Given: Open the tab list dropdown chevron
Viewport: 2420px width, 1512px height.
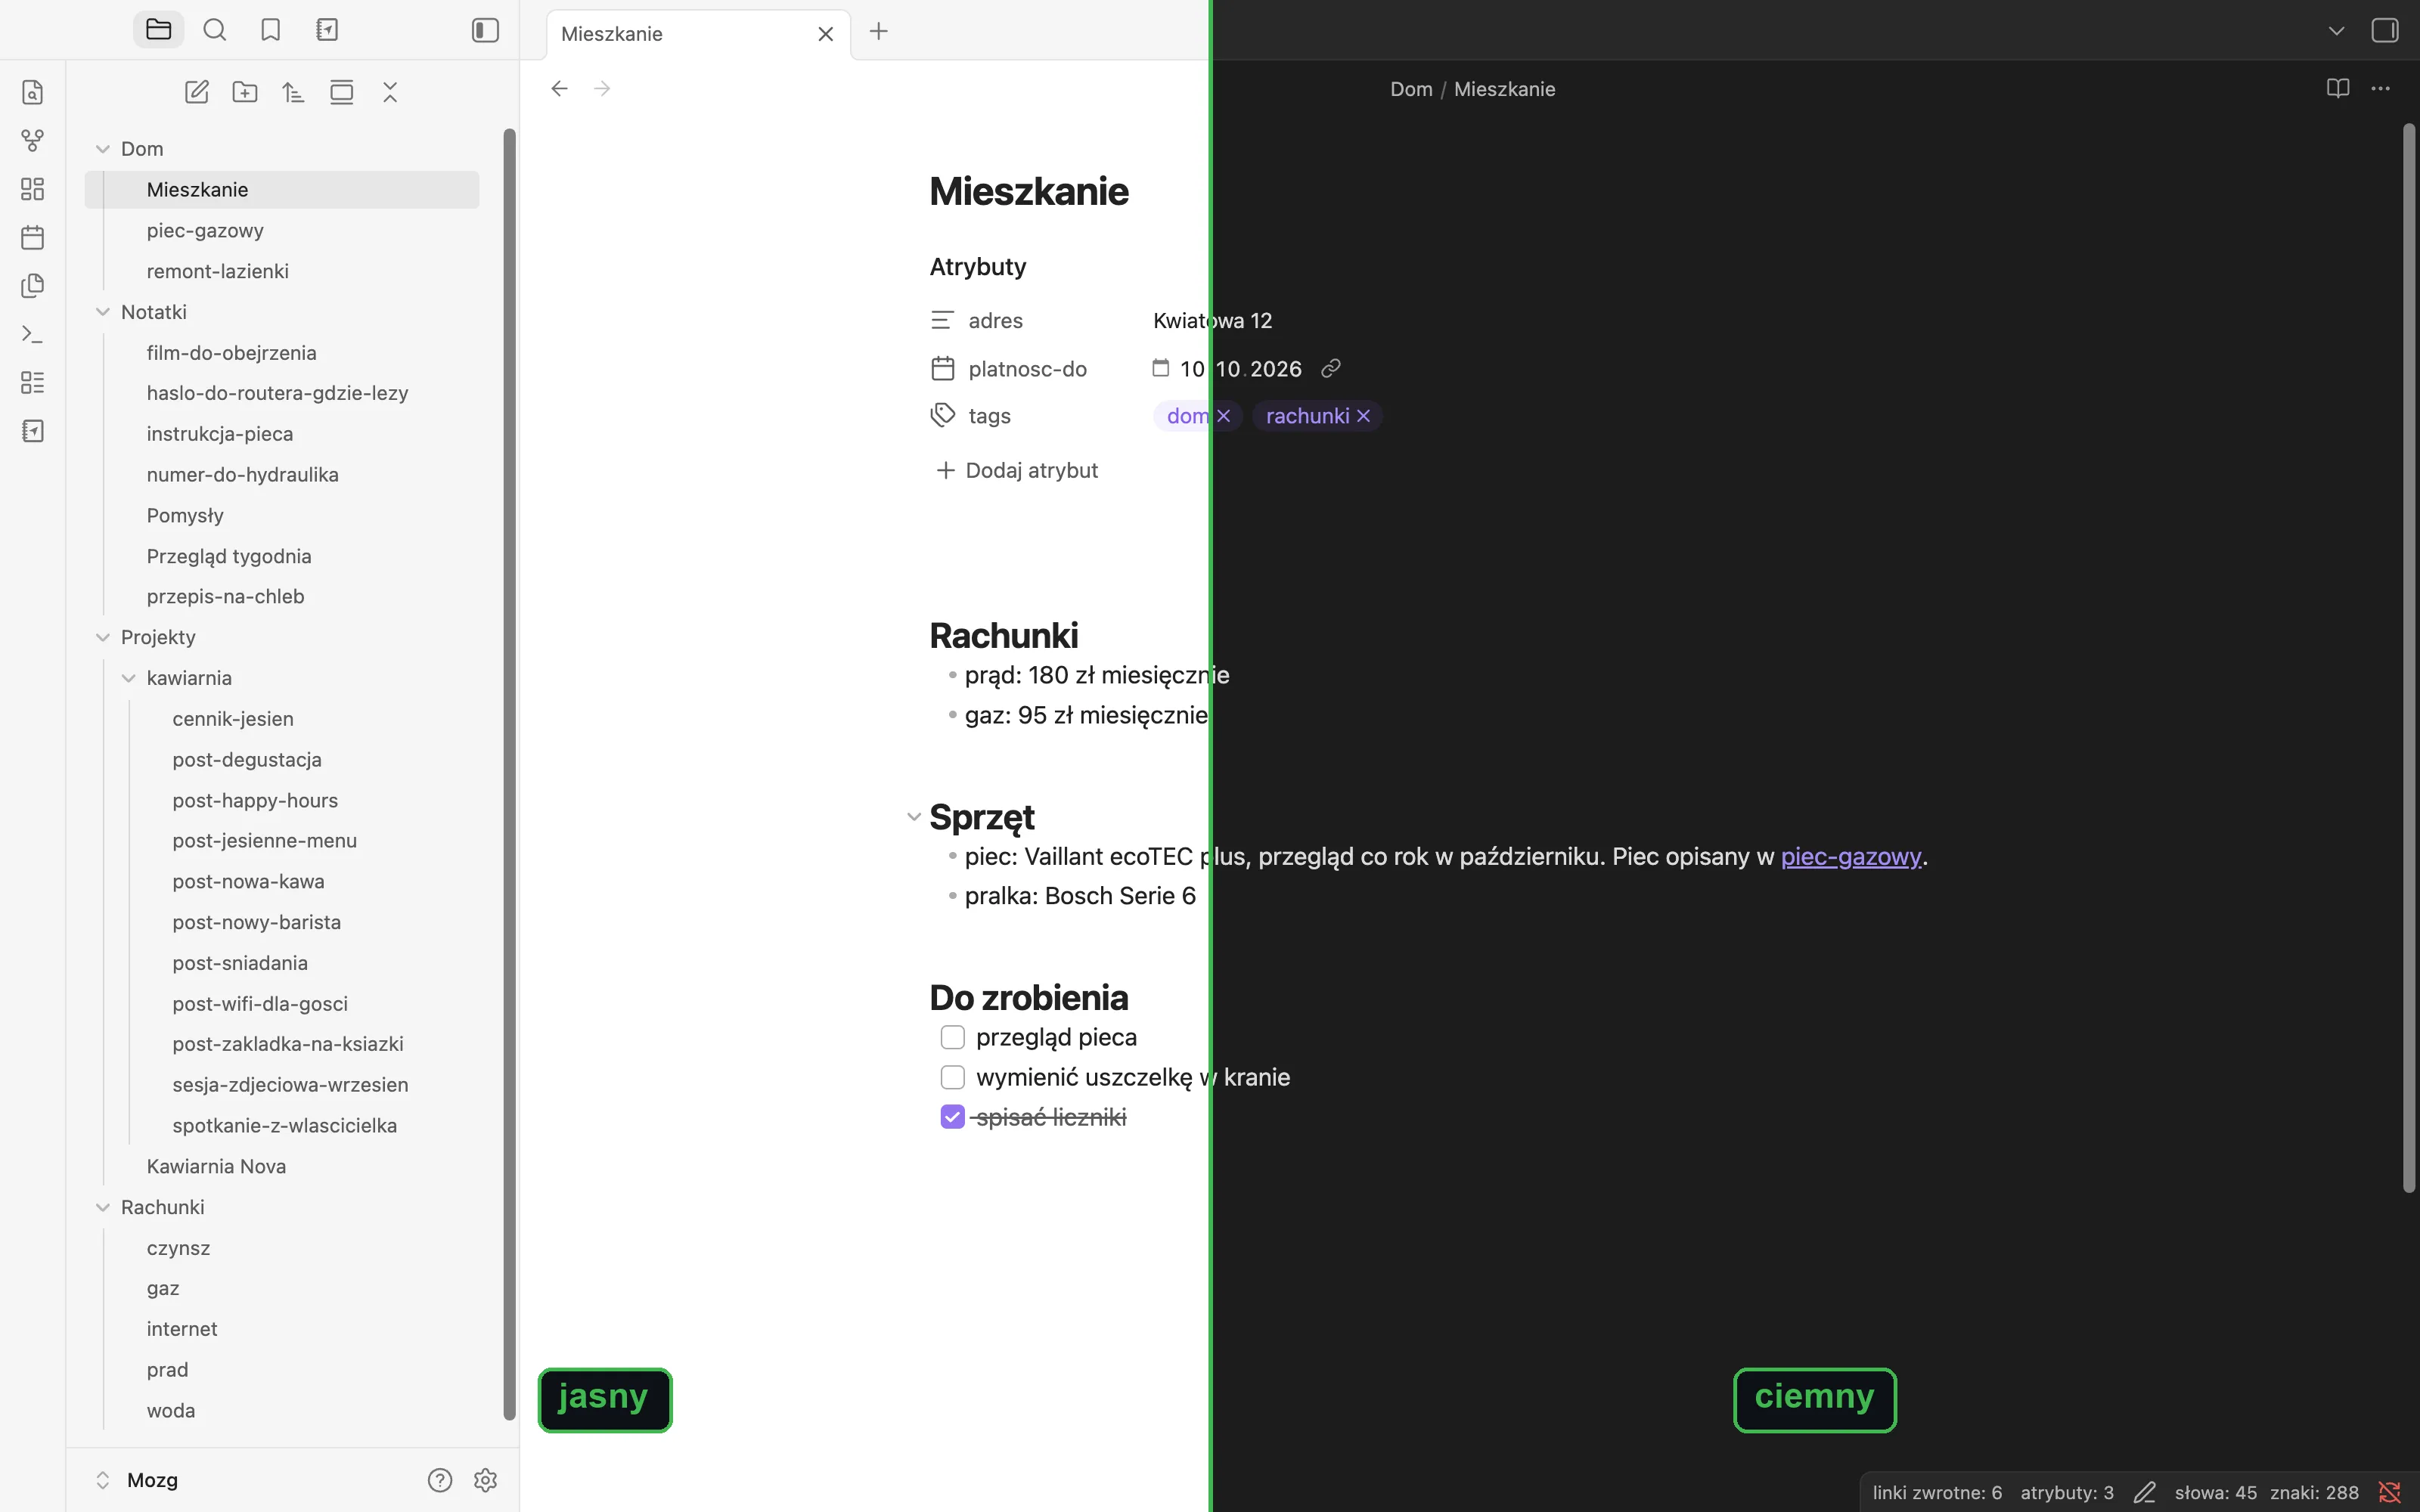Looking at the screenshot, I should coord(2336,30).
